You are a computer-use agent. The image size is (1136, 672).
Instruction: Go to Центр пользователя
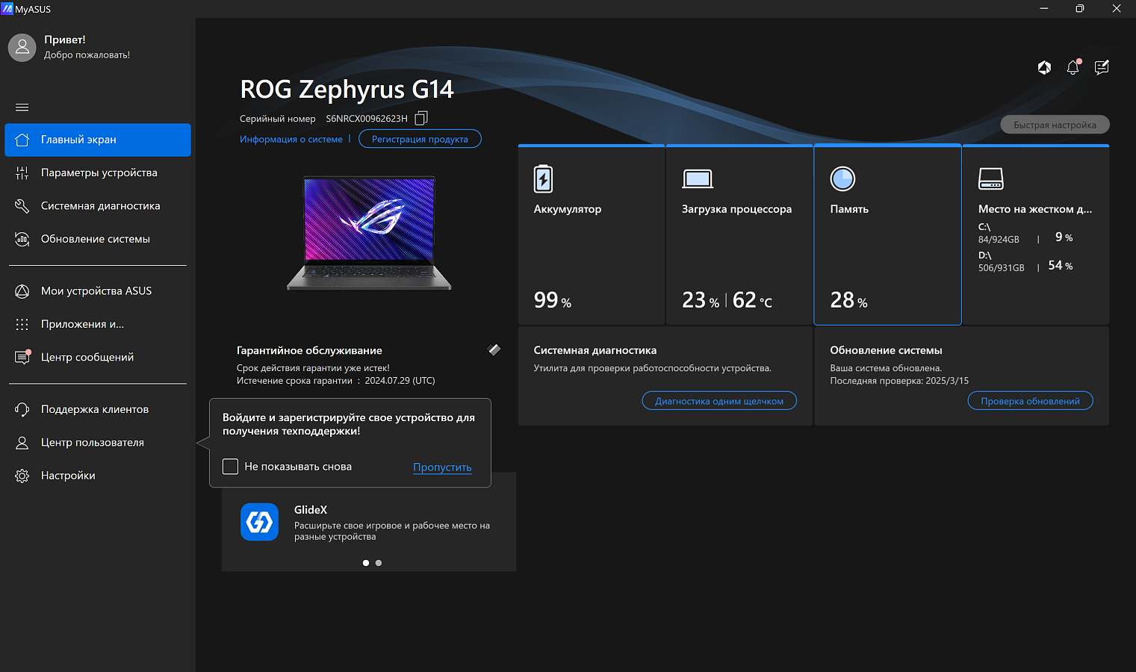98,442
